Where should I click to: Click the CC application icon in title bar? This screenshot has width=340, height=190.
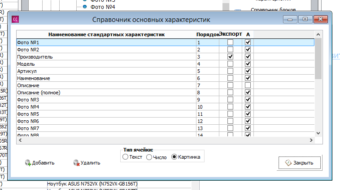[x=15, y=19]
